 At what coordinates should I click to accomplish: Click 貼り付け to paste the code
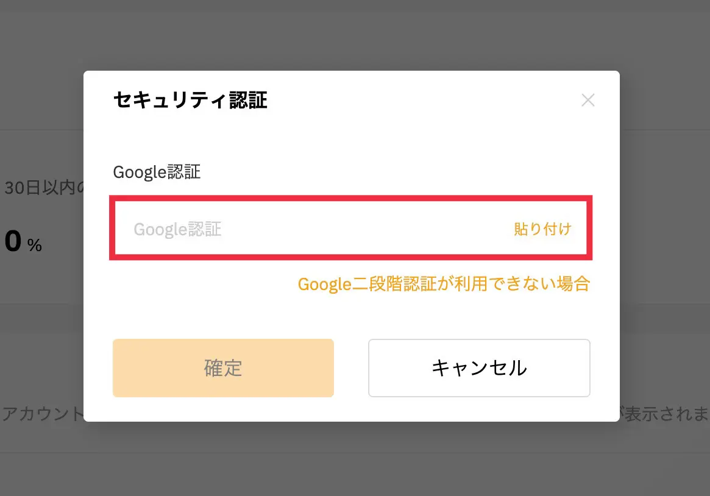[542, 229]
